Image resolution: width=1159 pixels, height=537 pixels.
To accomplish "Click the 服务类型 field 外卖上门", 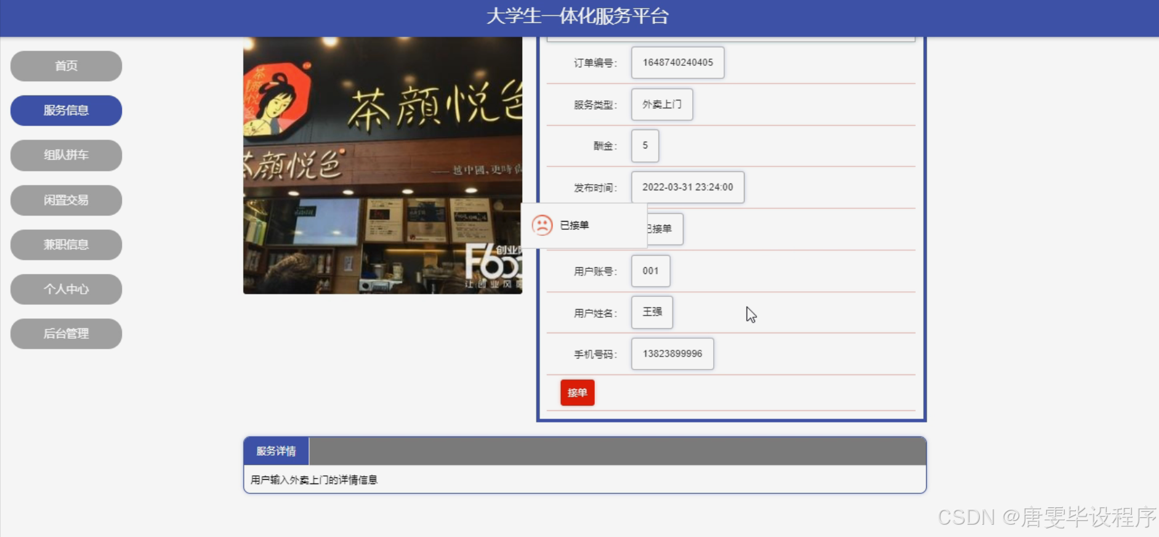I will [661, 105].
